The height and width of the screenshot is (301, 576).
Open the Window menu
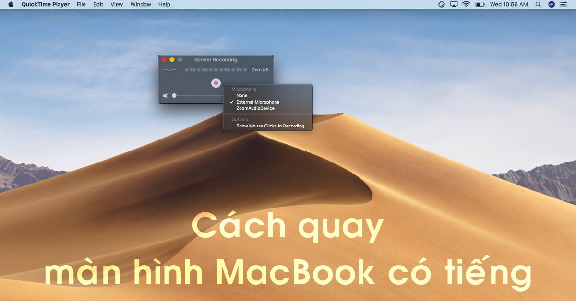coord(141,4)
